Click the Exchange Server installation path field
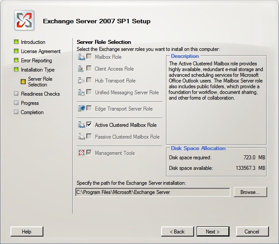 (153, 192)
